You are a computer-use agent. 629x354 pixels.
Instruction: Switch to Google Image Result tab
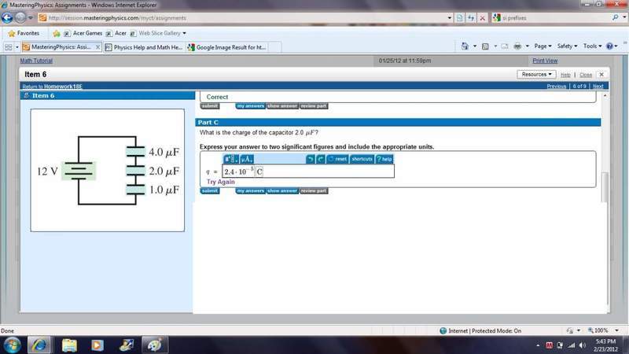[x=227, y=47]
